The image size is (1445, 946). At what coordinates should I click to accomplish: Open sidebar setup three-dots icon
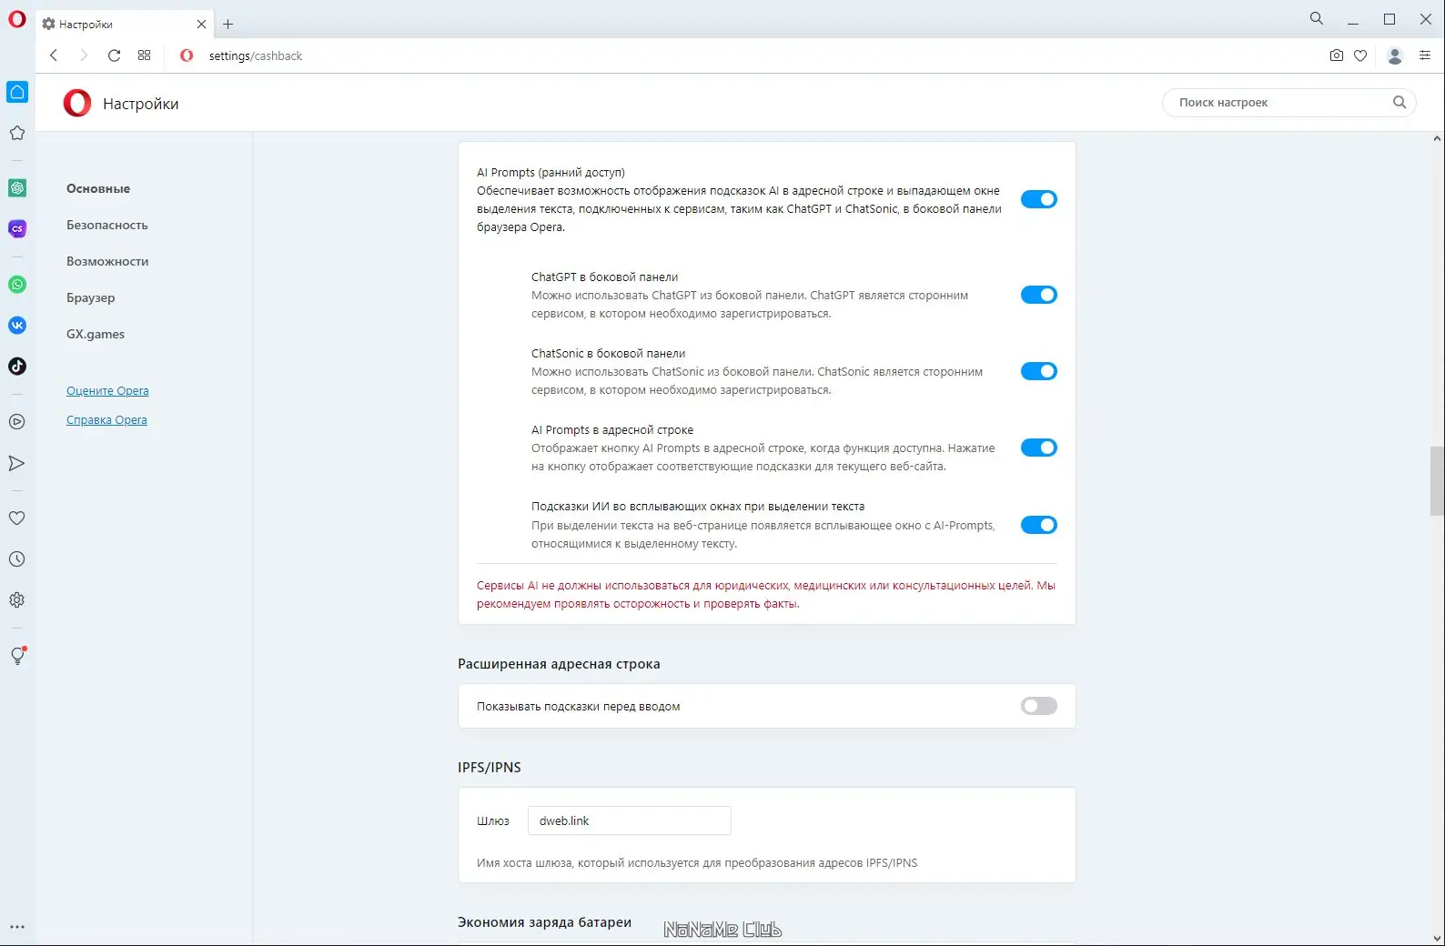point(17,927)
